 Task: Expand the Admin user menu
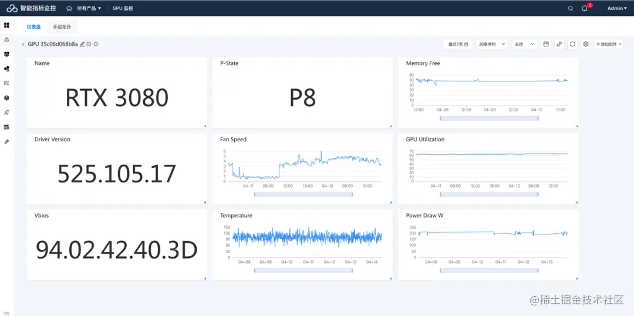pyautogui.click(x=618, y=8)
